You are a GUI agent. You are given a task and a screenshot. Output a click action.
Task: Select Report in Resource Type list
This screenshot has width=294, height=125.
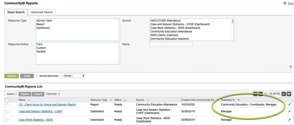(40, 24)
